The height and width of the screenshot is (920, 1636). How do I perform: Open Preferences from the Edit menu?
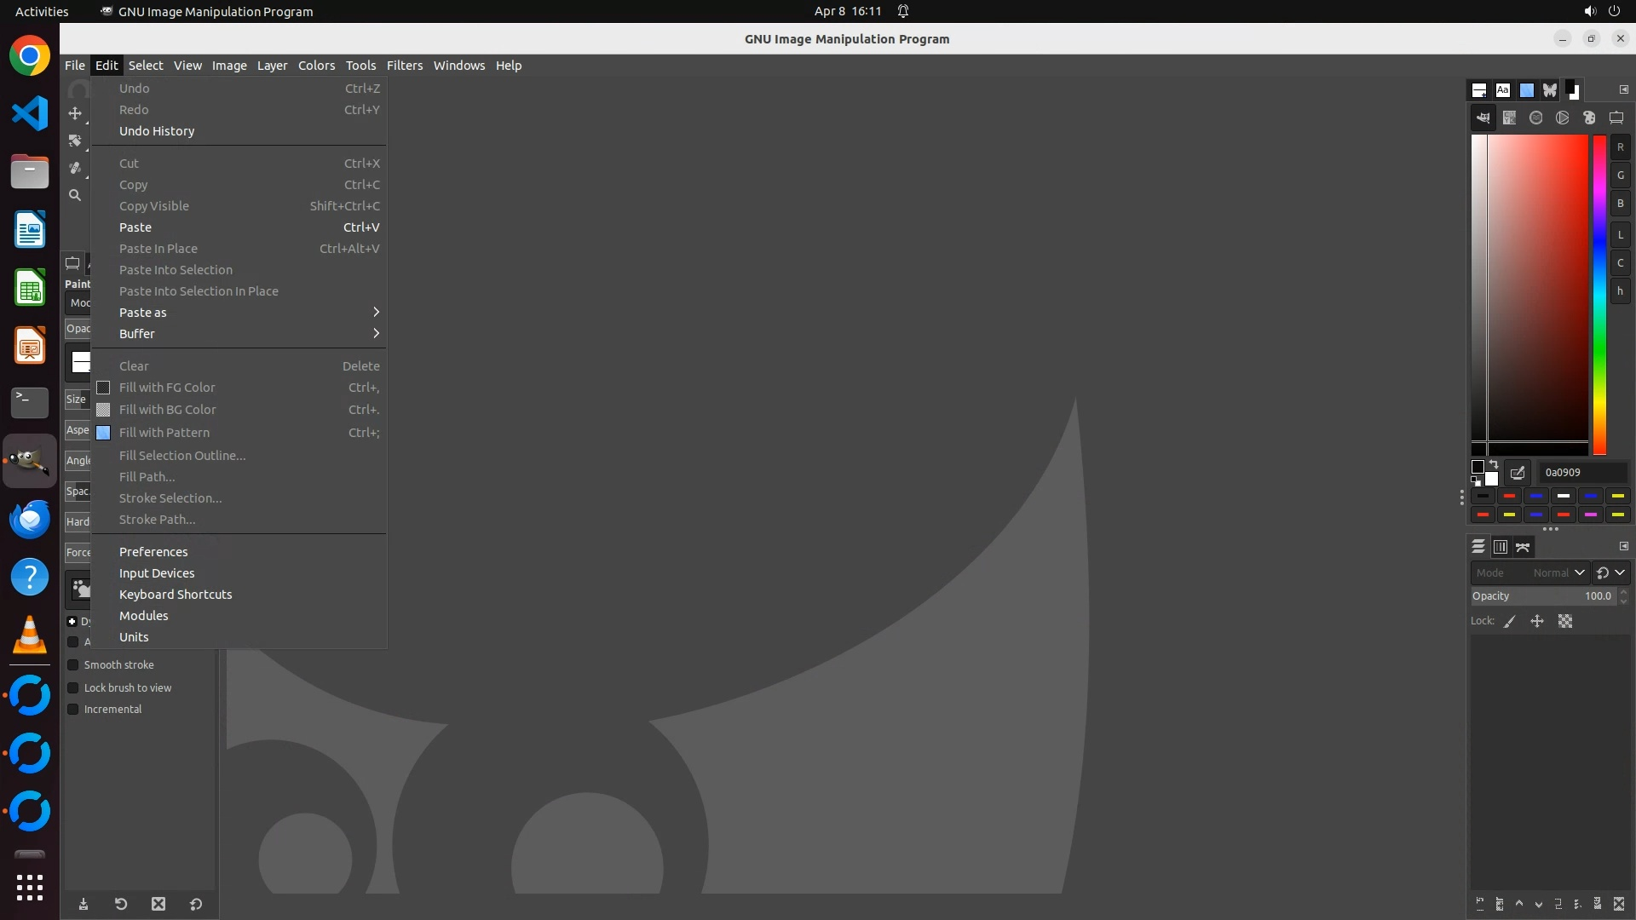point(153,552)
